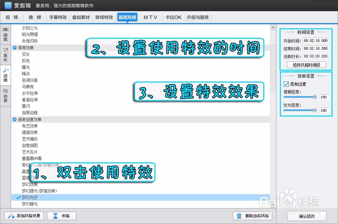This screenshot has height=224, width=338.
Task: Select the 梦幻效果 effect
Action: tap(30, 185)
